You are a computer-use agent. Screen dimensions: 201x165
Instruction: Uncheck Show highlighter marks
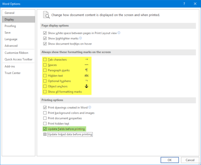coord(45,38)
